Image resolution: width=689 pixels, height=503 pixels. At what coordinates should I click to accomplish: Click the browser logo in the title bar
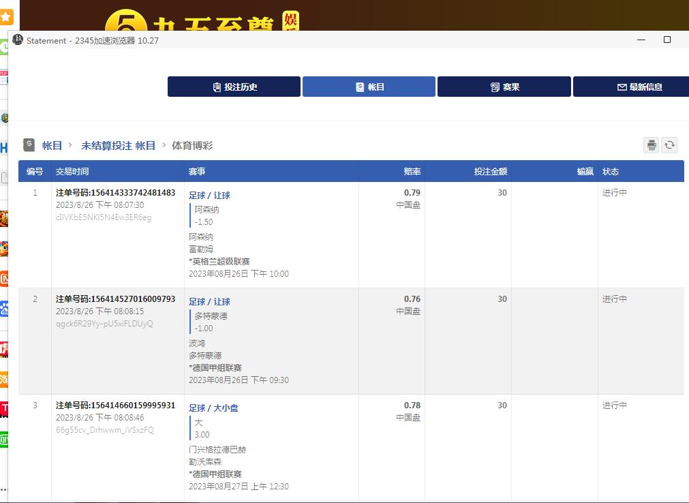pos(18,40)
